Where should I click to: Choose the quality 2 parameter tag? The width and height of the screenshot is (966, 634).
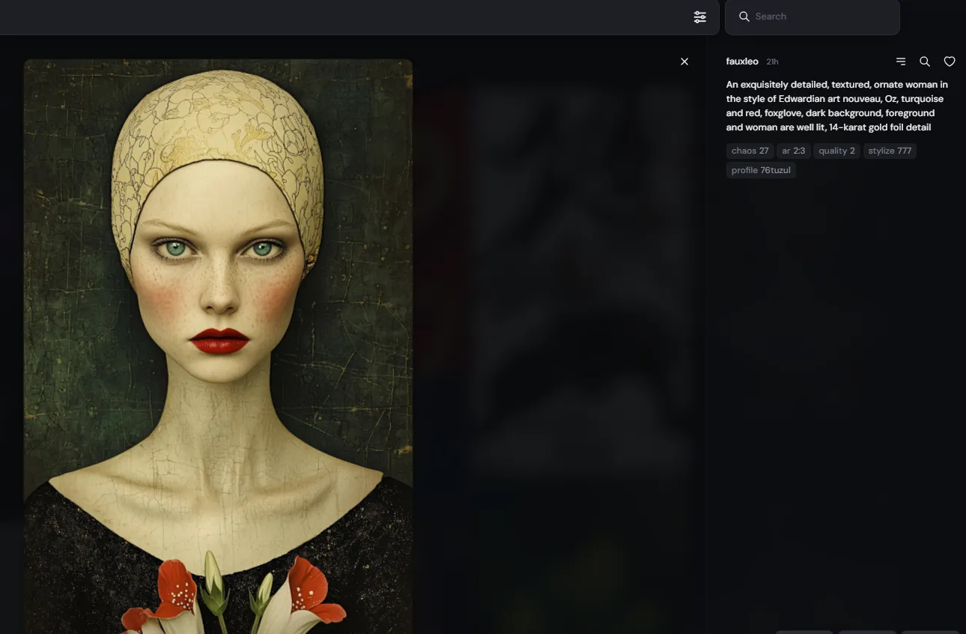pyautogui.click(x=836, y=151)
